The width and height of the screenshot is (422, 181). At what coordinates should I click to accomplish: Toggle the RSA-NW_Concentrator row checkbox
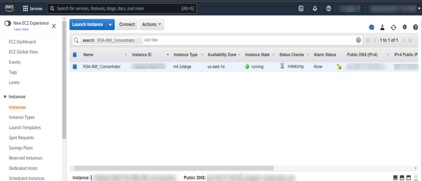[x=75, y=66]
